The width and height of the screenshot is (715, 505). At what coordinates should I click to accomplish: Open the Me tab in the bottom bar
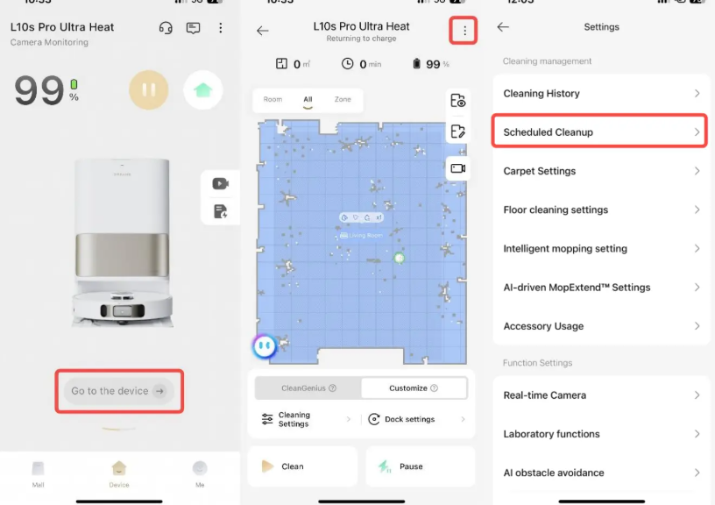[x=200, y=472]
